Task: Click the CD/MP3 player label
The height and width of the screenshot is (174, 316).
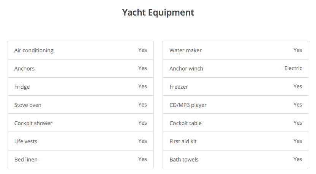Action: click(188, 105)
